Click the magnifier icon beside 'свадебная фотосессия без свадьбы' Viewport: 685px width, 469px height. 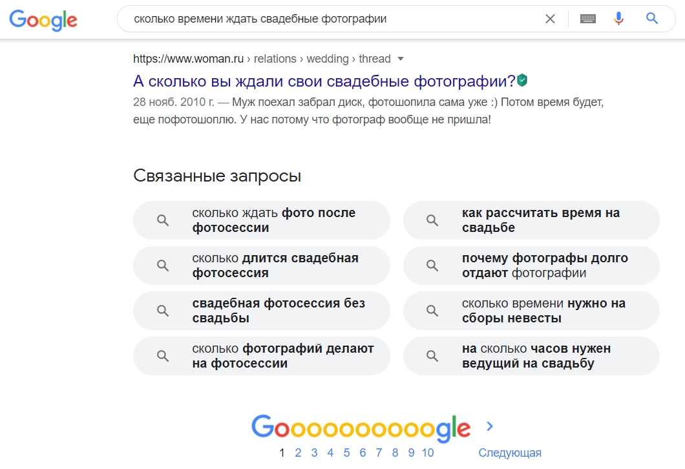click(162, 310)
